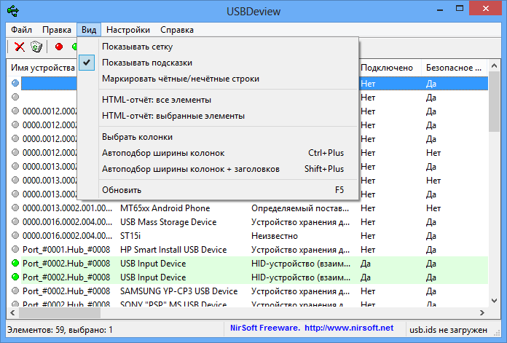Select Автоподбор ширины колонок Ctrl+Plus item
Viewport: 507px width, 343px height.
coord(218,153)
